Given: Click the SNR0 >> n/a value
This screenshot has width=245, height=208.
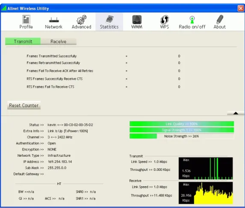Looking at the screenshot, I should (86, 192).
